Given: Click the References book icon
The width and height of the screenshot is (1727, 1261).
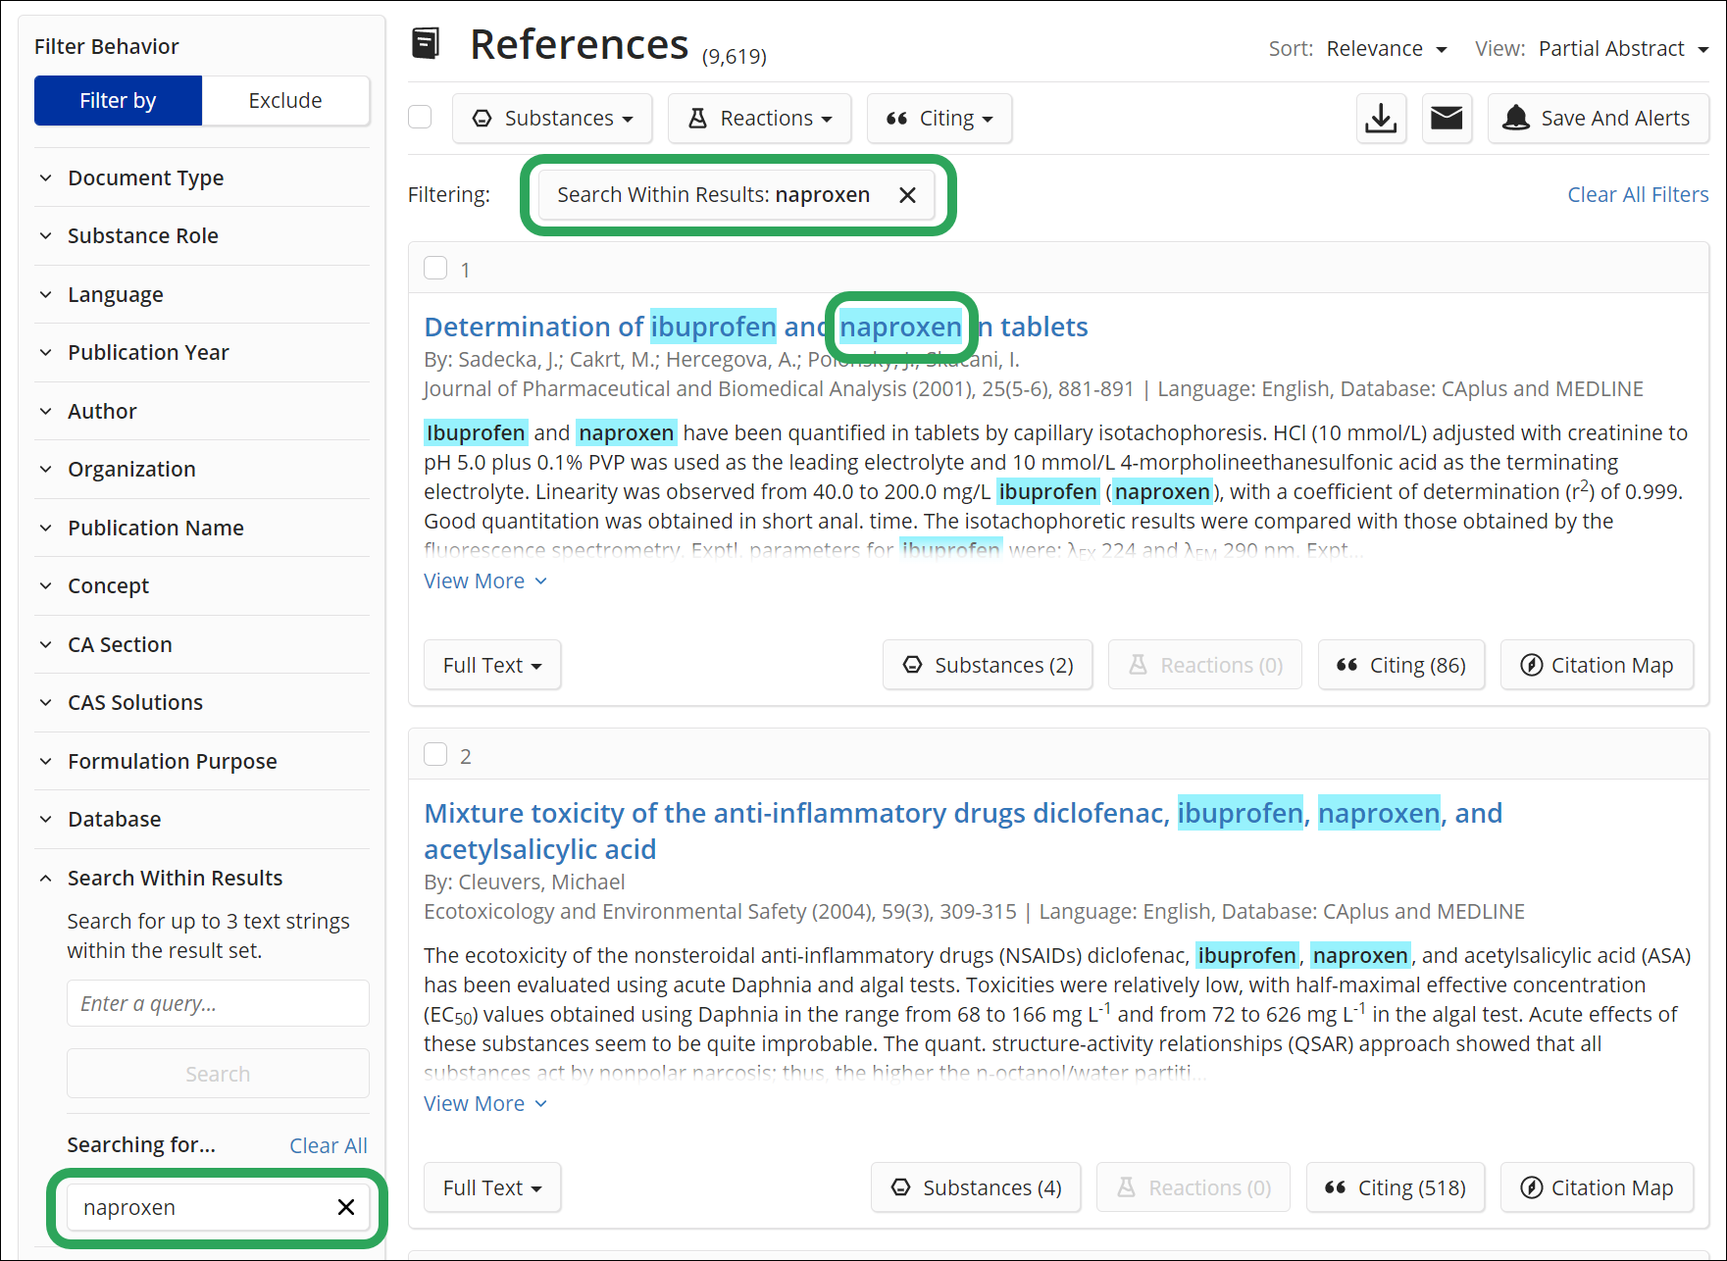Looking at the screenshot, I should pyautogui.click(x=426, y=44).
